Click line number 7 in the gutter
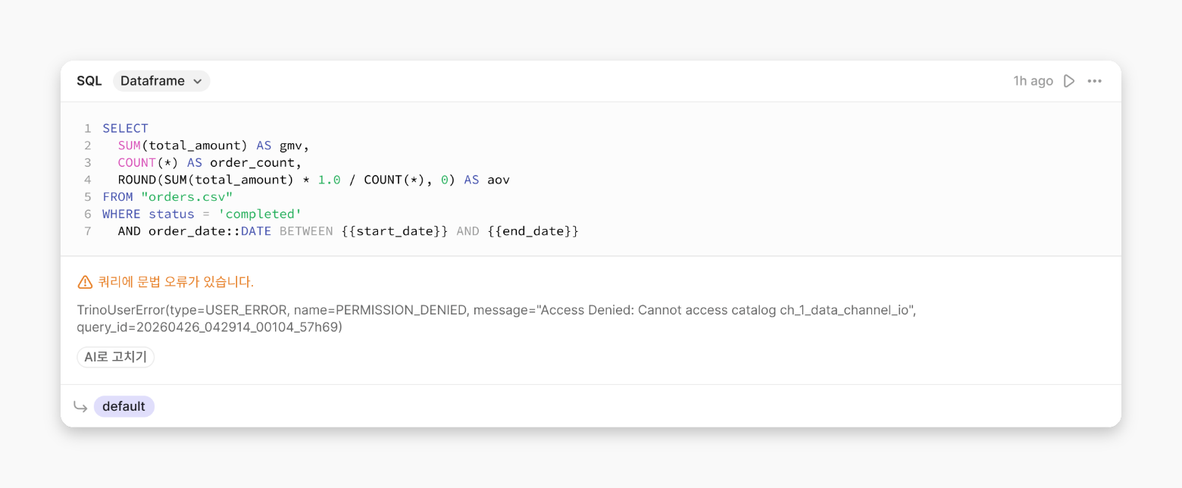This screenshot has width=1182, height=488. click(88, 231)
